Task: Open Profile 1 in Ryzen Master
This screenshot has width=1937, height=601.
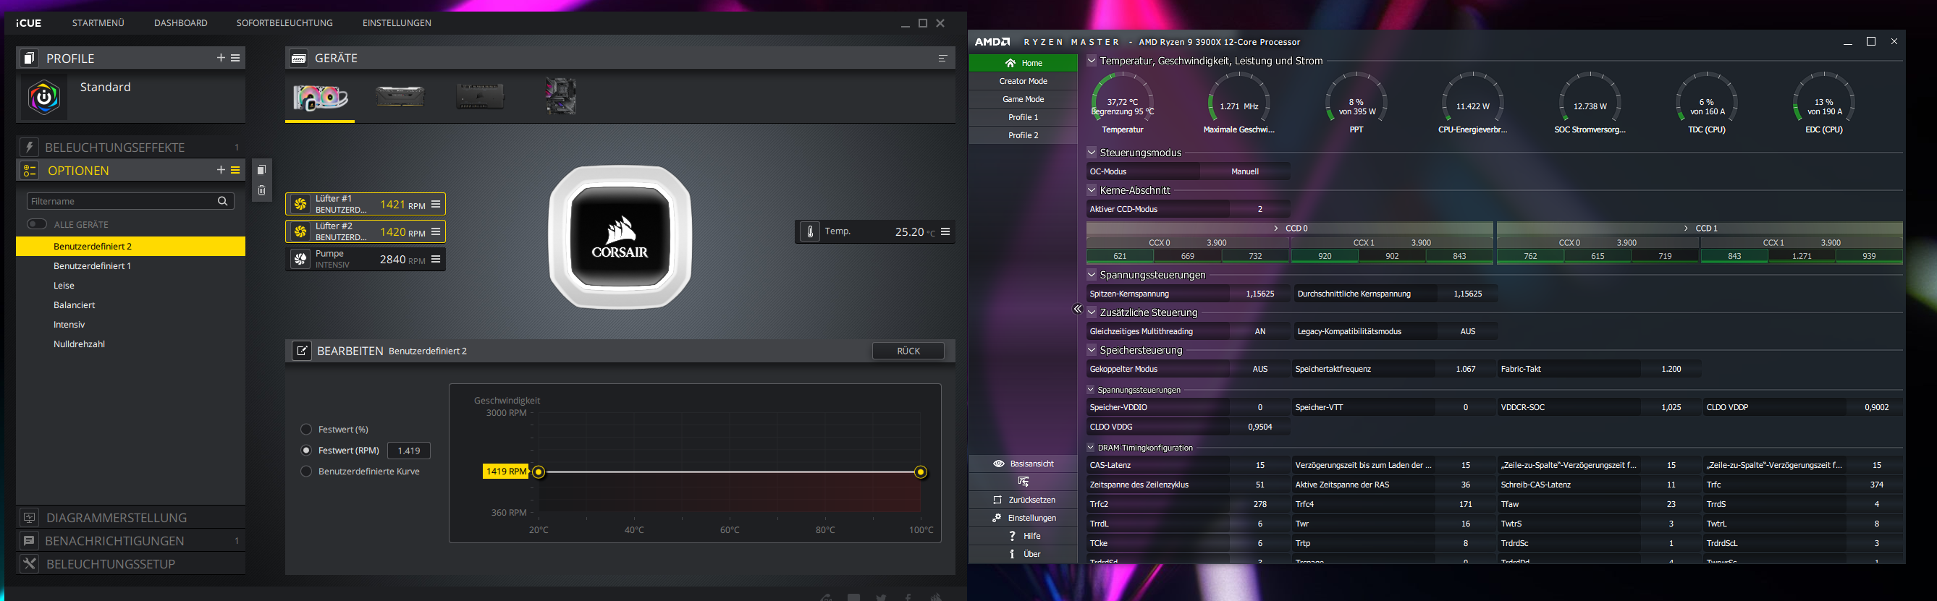Action: click(x=1024, y=117)
